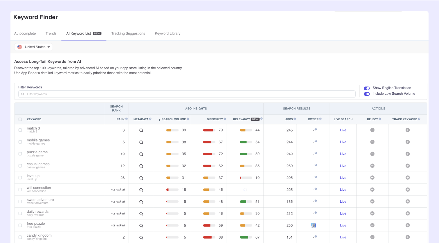The image size is (439, 243).
Task: Disable Show English Translation
Action: tap(367, 88)
